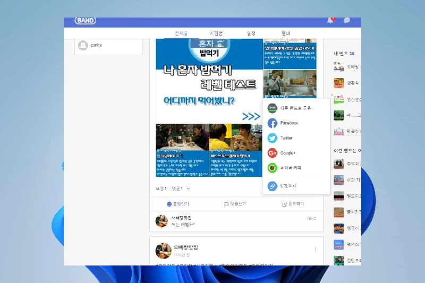Click the Twitter share icon
This screenshot has height=283, width=425.
point(272,138)
